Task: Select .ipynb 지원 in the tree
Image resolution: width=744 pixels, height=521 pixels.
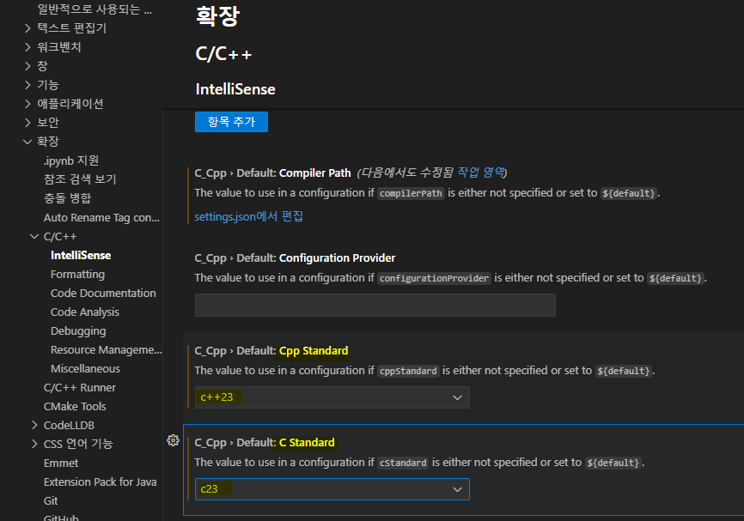Action: (71, 161)
